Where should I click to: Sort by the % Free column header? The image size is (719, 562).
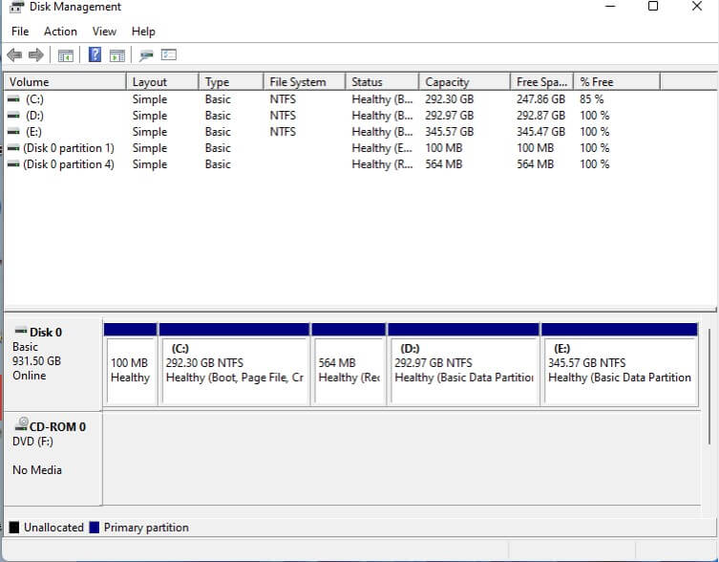click(617, 82)
